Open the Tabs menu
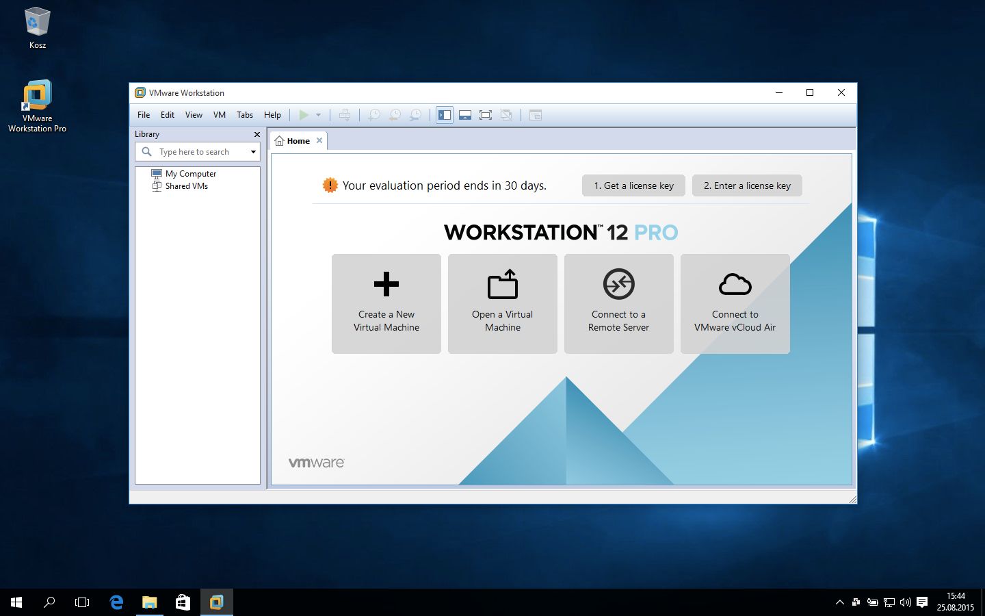This screenshot has width=985, height=616. coord(245,115)
